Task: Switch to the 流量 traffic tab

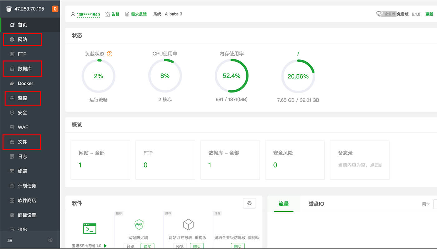Action: click(x=284, y=204)
